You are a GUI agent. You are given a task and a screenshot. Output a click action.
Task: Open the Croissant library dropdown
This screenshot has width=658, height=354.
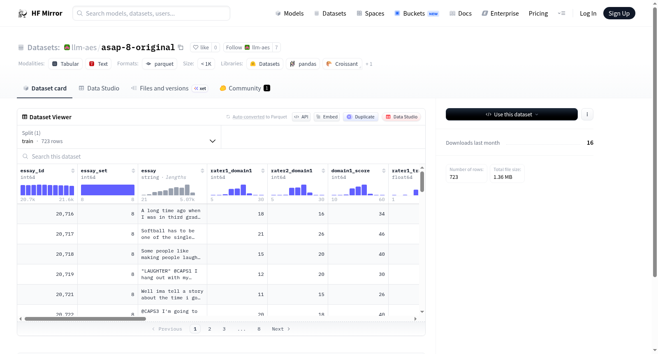[x=342, y=64]
